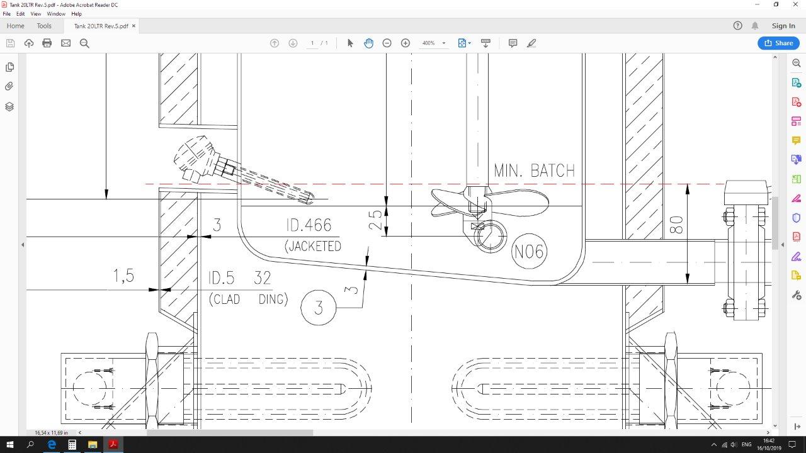The image size is (806, 453).
Task: Collapse the right tools pane arrow
Action: 783,245
